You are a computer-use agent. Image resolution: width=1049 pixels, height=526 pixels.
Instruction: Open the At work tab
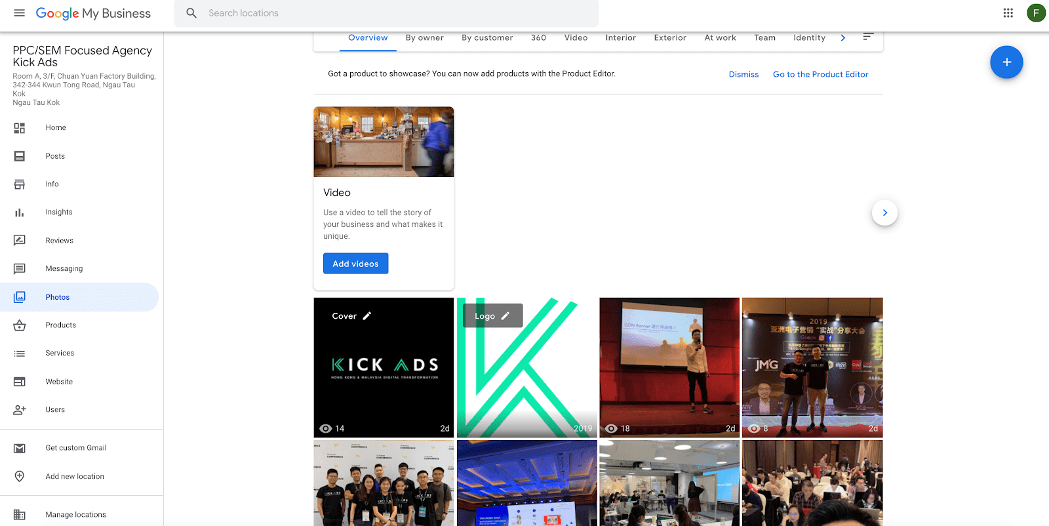click(721, 38)
